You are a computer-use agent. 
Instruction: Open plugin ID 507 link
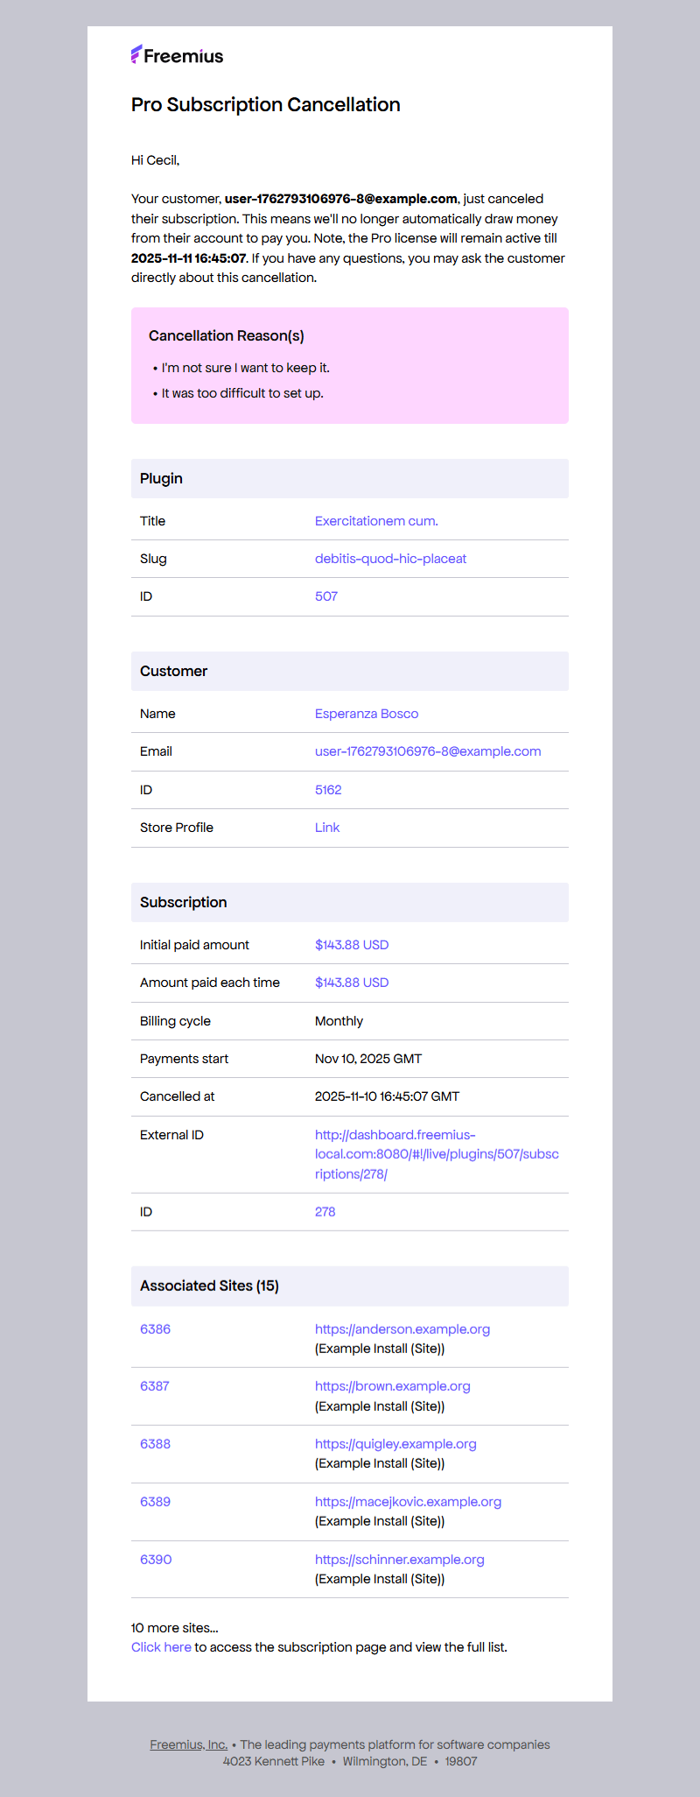326,596
